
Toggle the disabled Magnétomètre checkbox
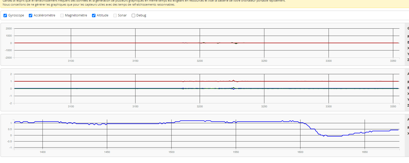pos(62,15)
